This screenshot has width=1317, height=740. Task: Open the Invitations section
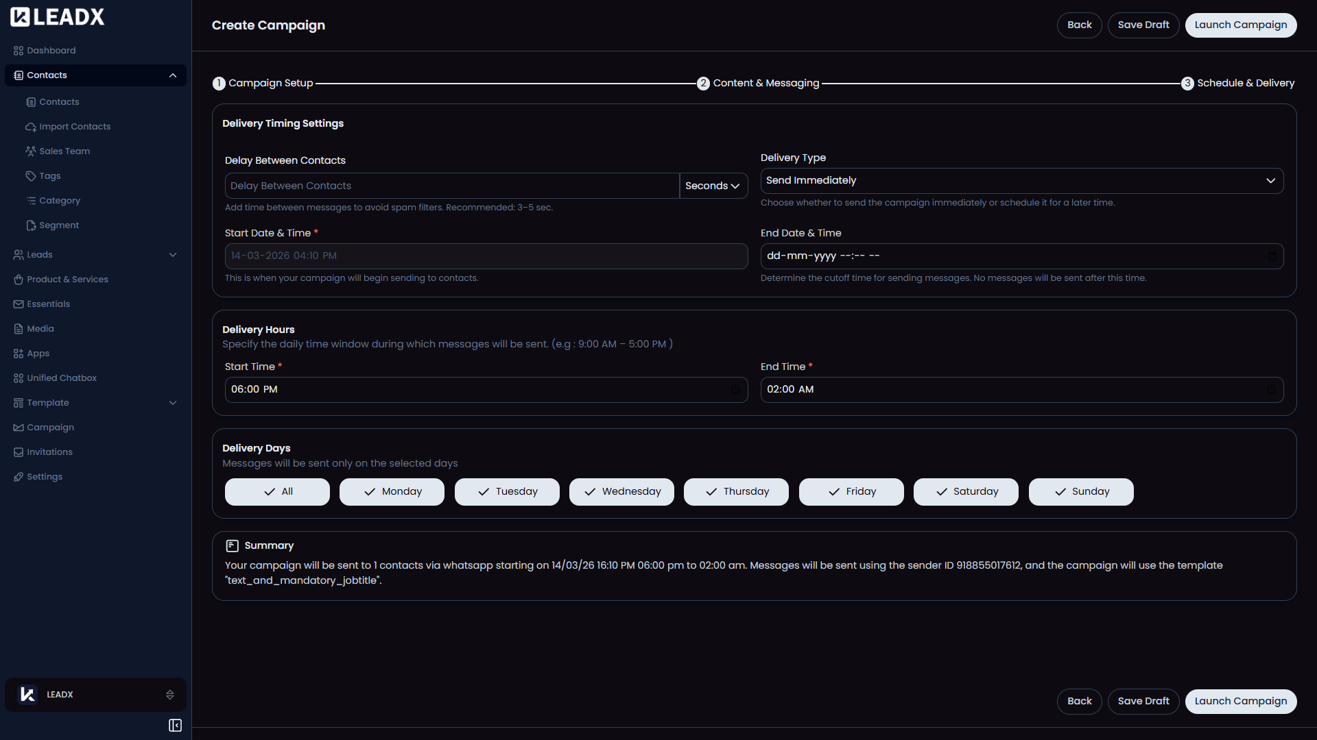tap(49, 452)
